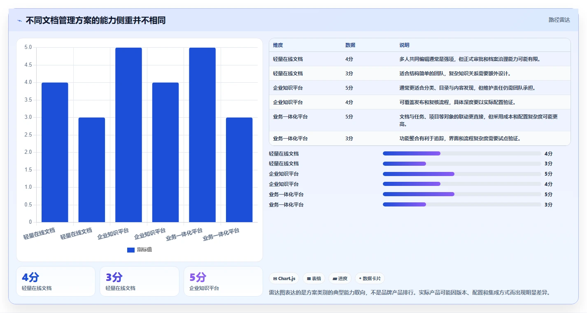Click the blue 指标值 legend swatch
587x313 pixels.
(x=131, y=250)
